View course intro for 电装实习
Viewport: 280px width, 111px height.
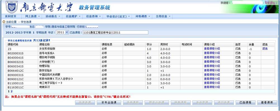pyautogui.click(x=212, y=87)
